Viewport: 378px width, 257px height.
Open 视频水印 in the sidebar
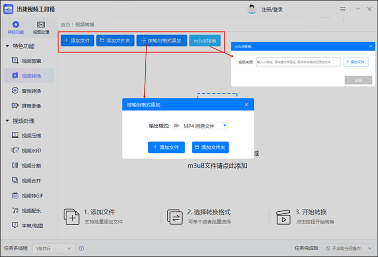click(x=28, y=151)
